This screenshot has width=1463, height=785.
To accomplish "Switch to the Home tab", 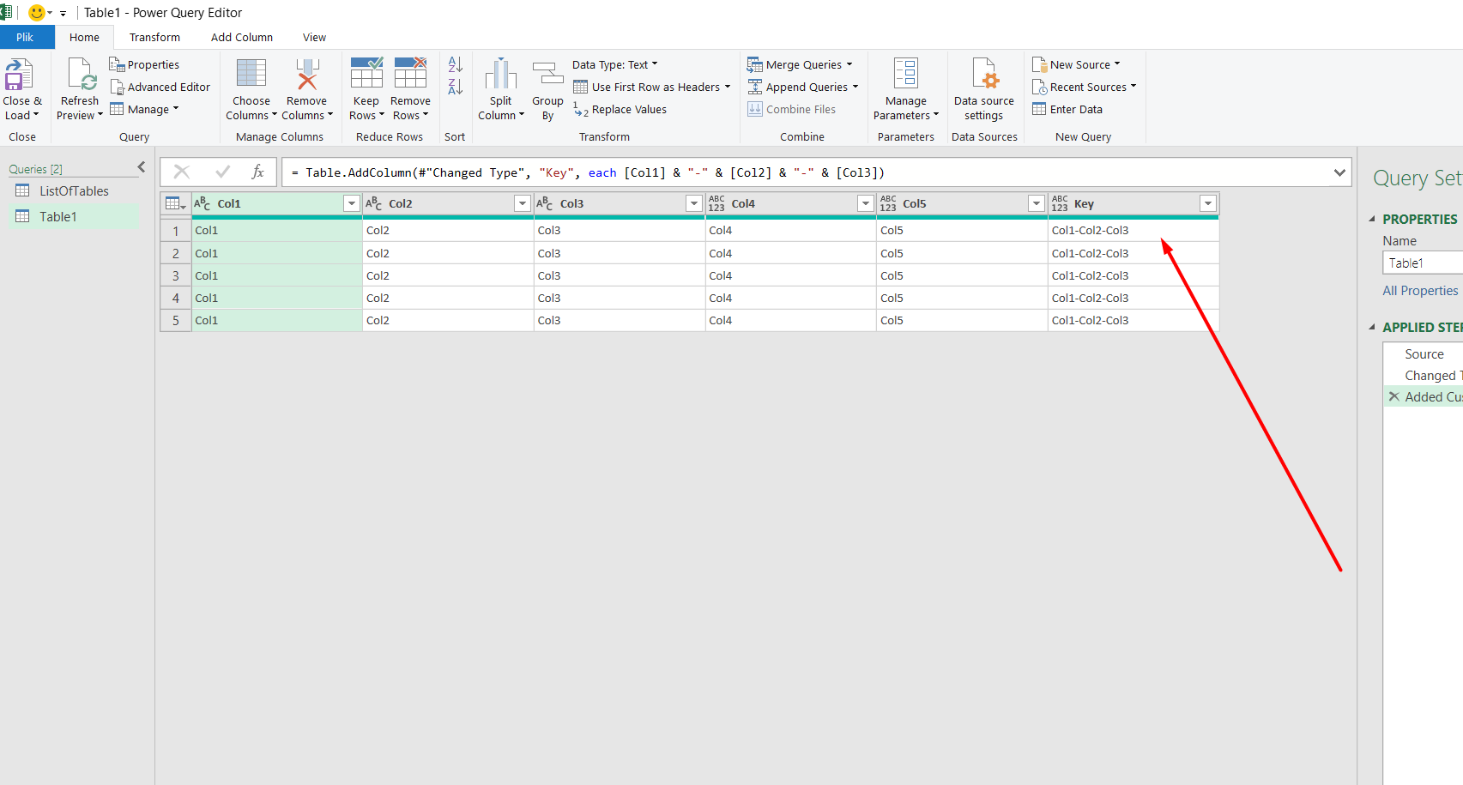I will pos(84,37).
